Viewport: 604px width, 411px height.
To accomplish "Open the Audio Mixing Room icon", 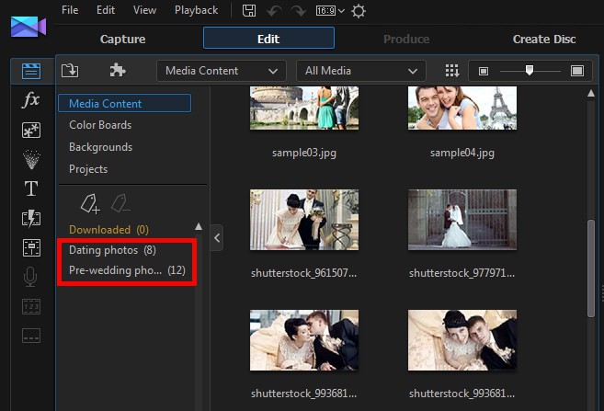I will 31,247.
